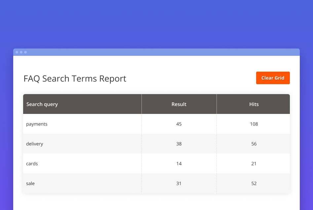Select the payments search query cell

(x=37, y=124)
